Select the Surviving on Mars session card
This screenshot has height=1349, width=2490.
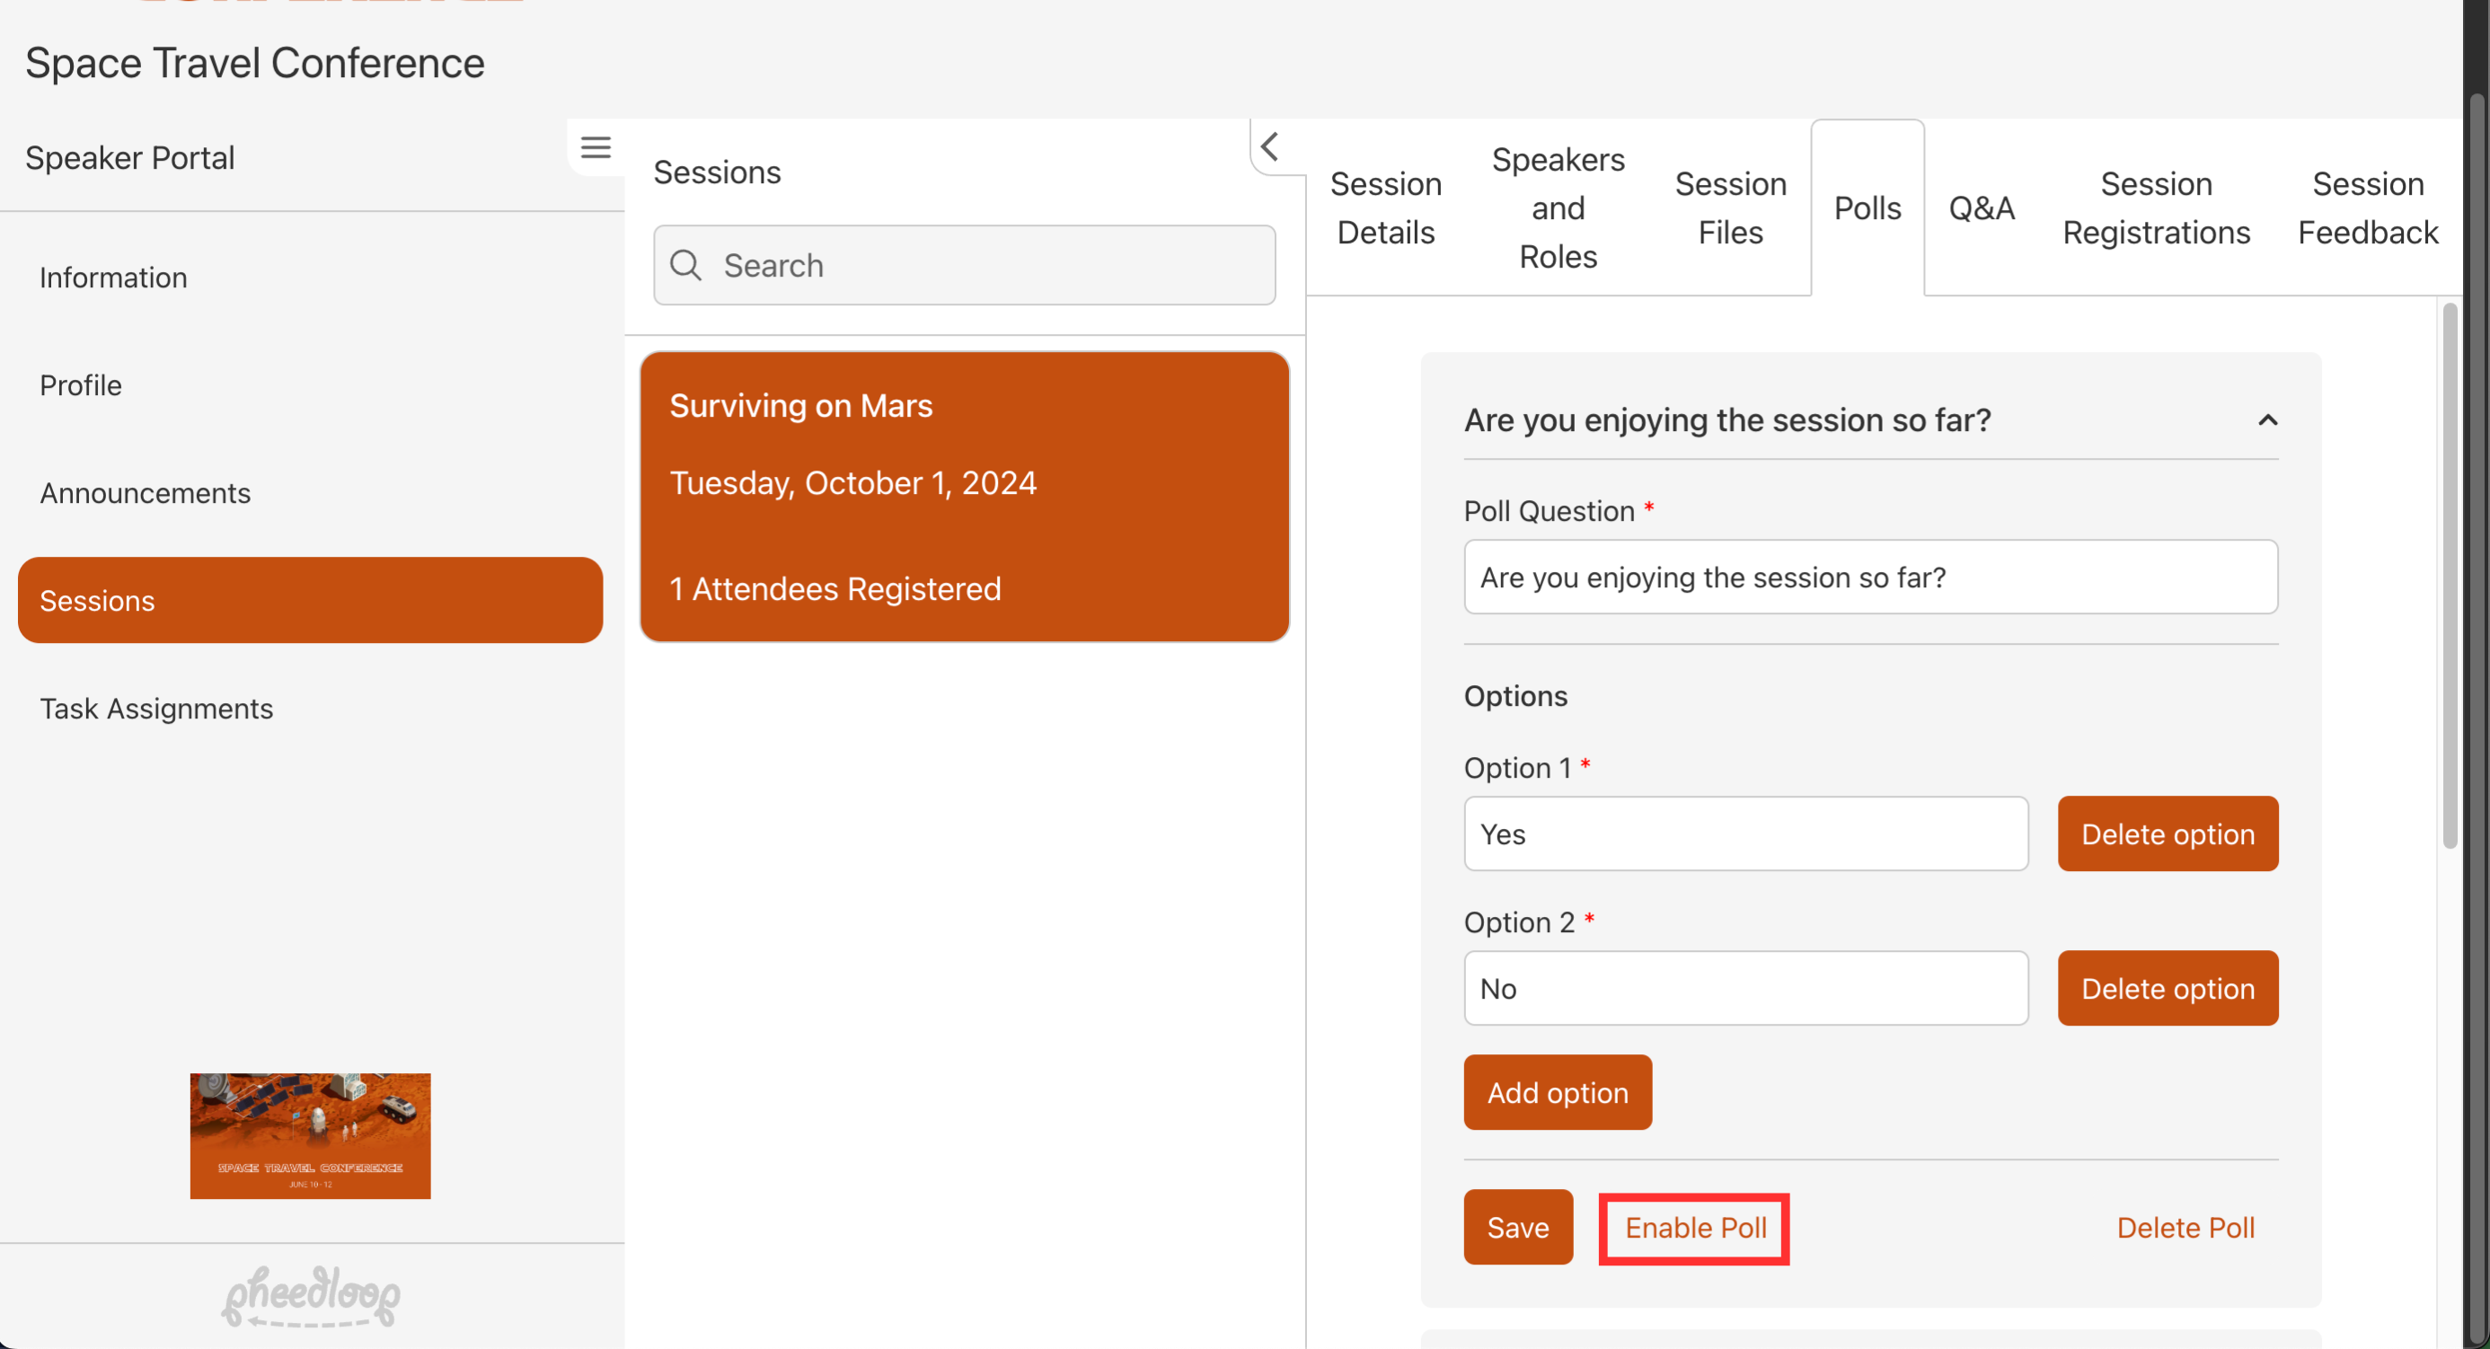(964, 497)
